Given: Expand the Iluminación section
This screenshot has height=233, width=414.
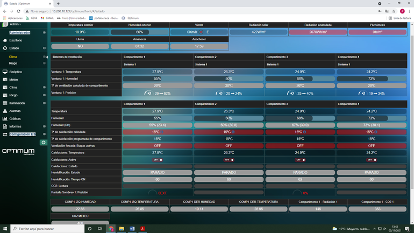Looking at the screenshot, I should coord(44,103).
